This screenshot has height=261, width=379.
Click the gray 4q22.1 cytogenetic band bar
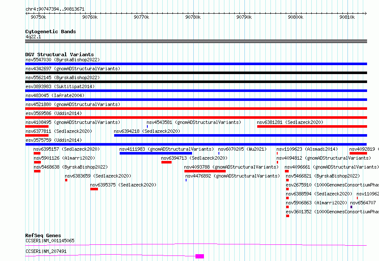[196, 41]
